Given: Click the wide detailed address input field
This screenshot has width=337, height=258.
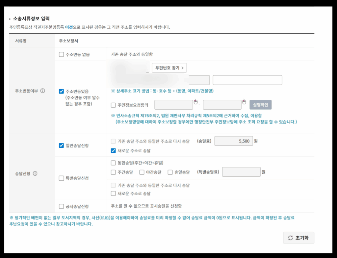Looking at the screenshot, I should click(247, 80).
